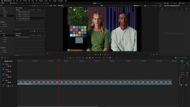Go to last frame in viewer transport

tap(105, 55)
